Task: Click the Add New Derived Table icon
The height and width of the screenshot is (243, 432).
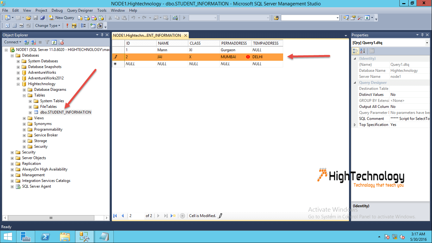Action: 100,26
